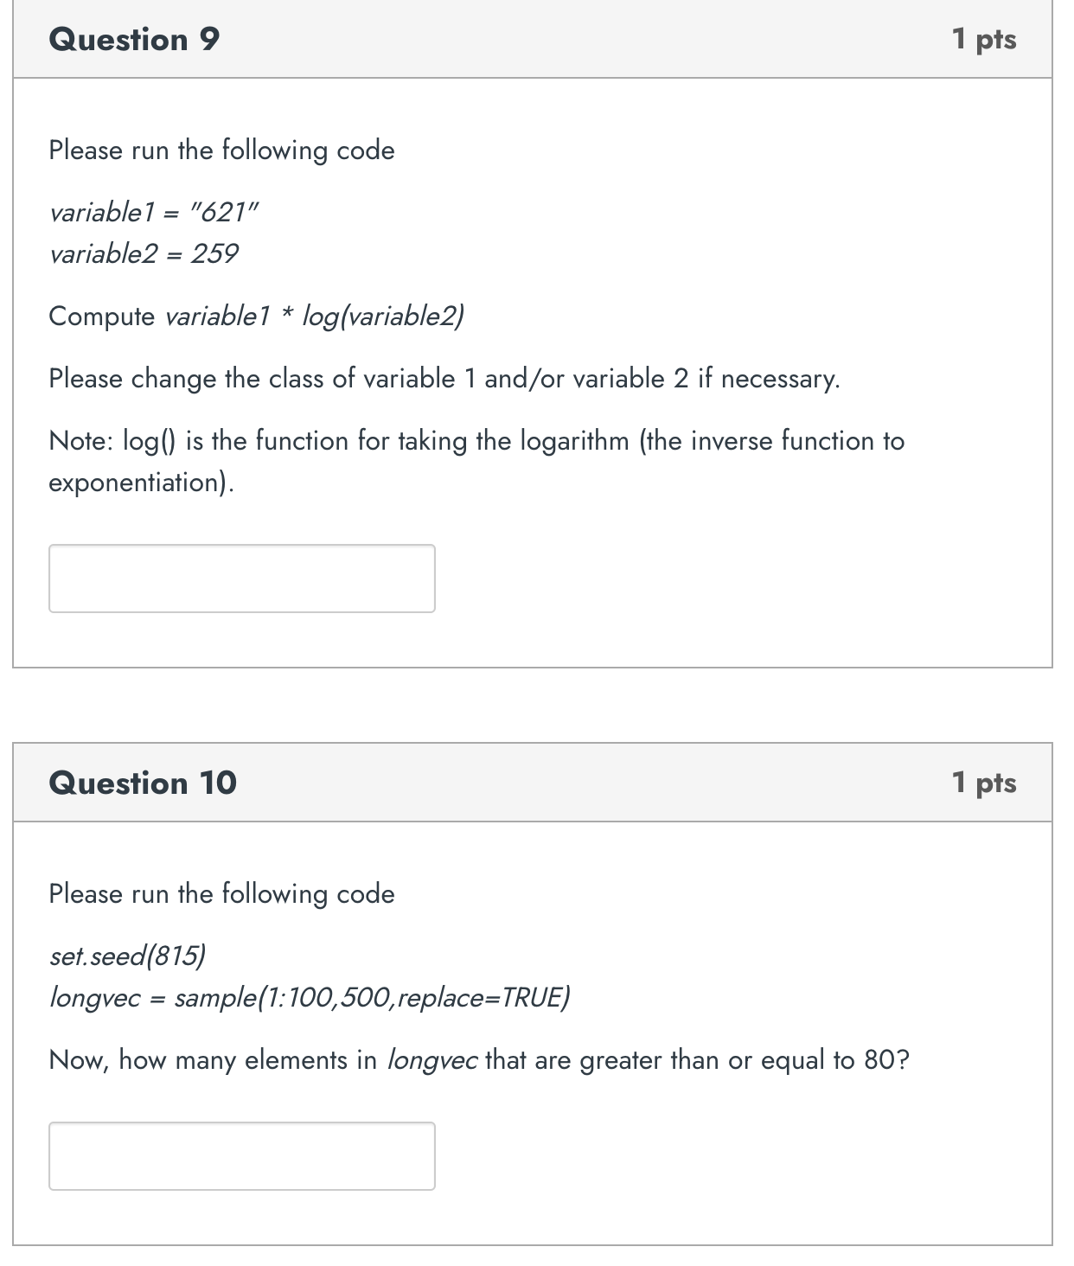Select the phrase Compute variable1 * log(variable2)
1074x1266 pixels.
tap(258, 316)
